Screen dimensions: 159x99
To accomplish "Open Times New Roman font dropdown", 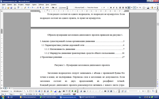I will coord(102,8).
